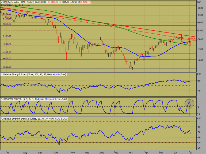Click the digitale Stochastic 0,16 value
The width and height of the screenshot is (206, 154).
tap(48, 99)
